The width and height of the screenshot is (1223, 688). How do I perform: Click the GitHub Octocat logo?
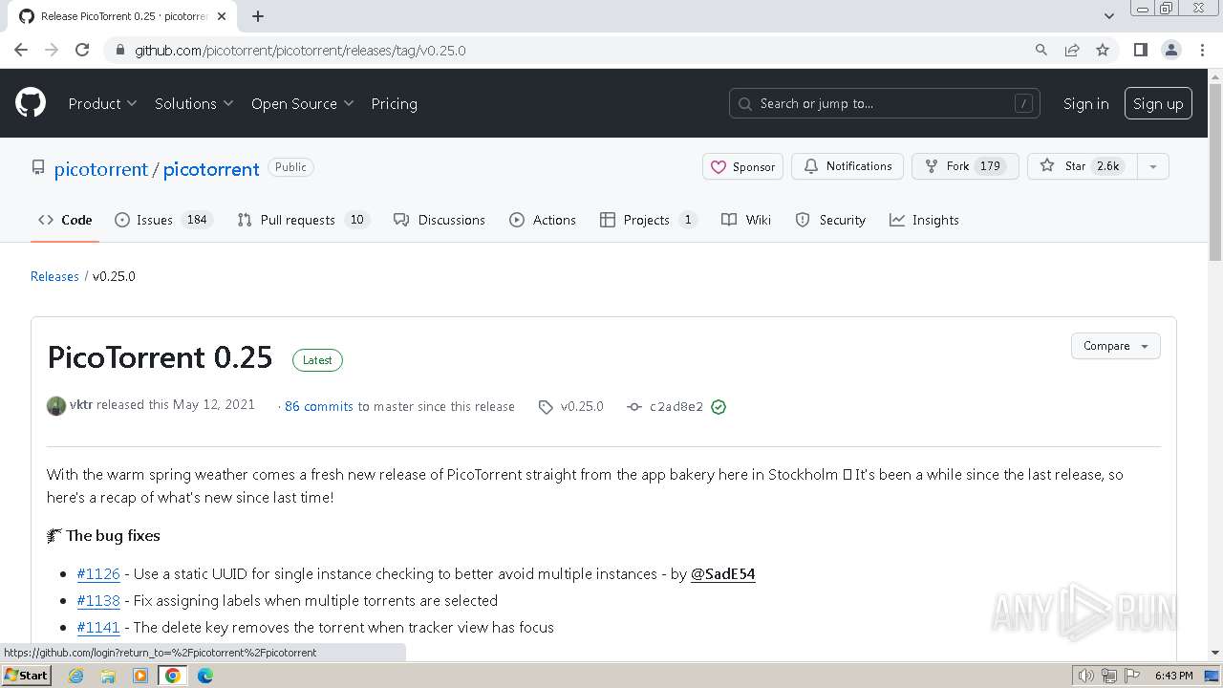[x=31, y=103]
